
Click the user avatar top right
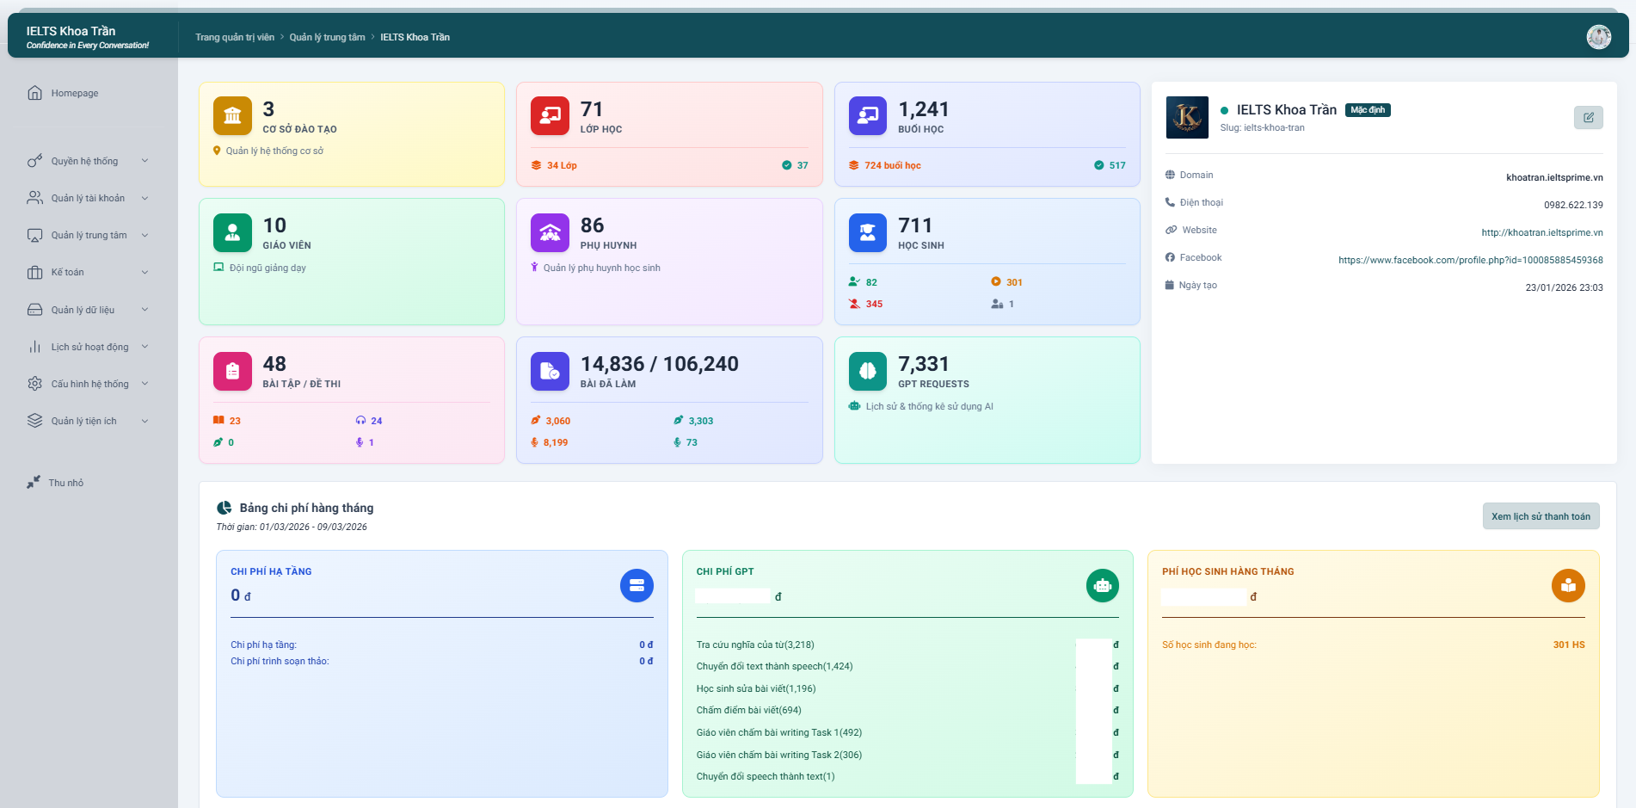[1598, 36]
